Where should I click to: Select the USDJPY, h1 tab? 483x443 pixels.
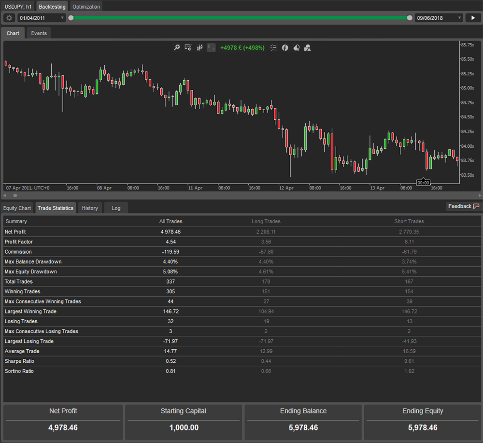coord(18,6)
